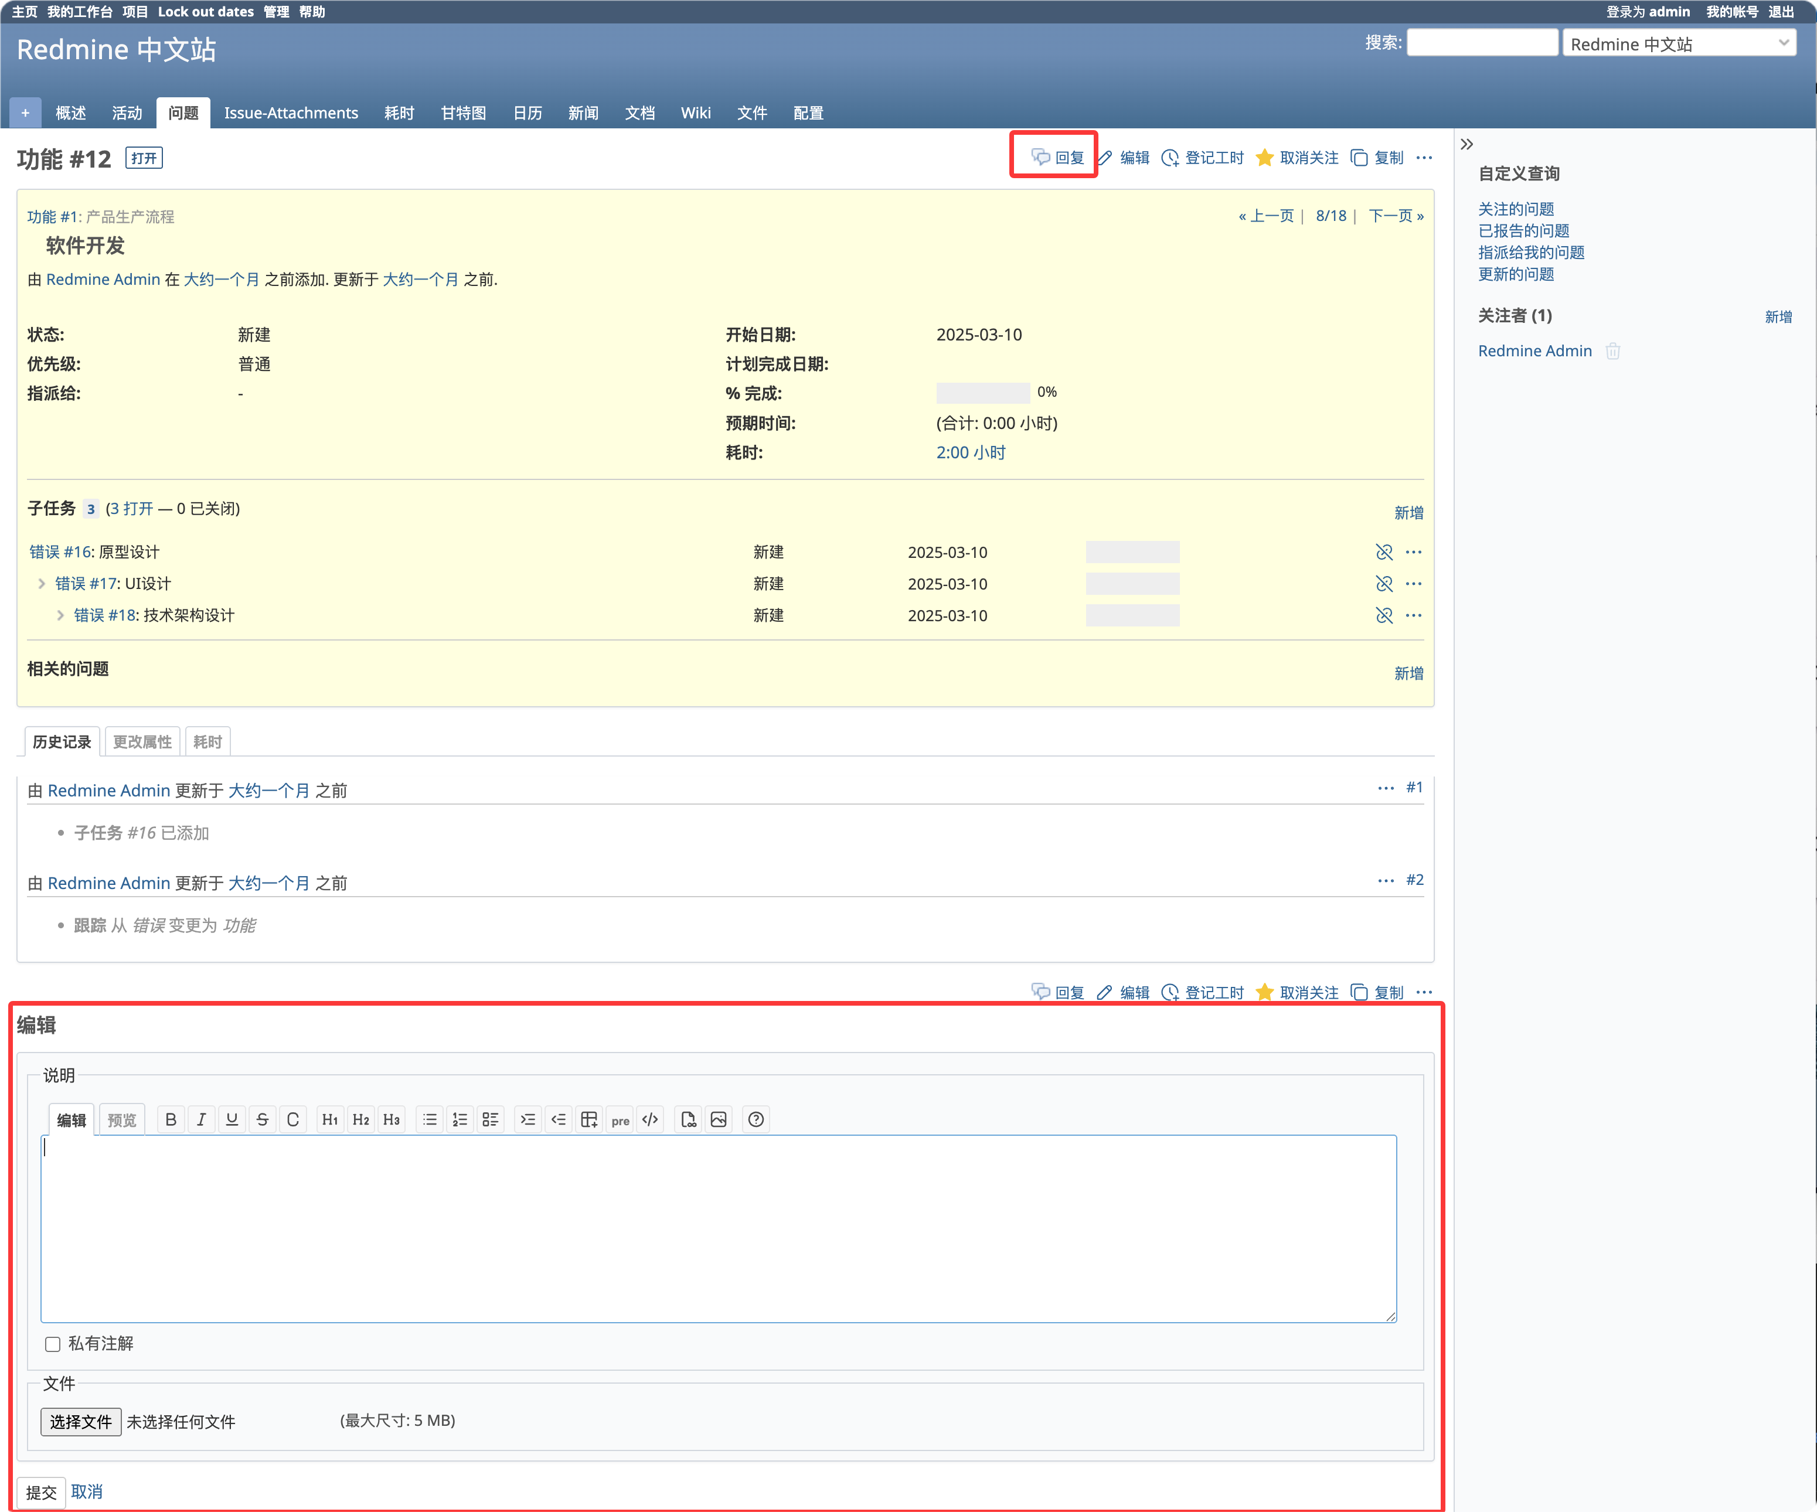Viewport: 1817px width, 1512px height.
Task: Open actions menu for journal entry #2
Action: (x=1385, y=881)
